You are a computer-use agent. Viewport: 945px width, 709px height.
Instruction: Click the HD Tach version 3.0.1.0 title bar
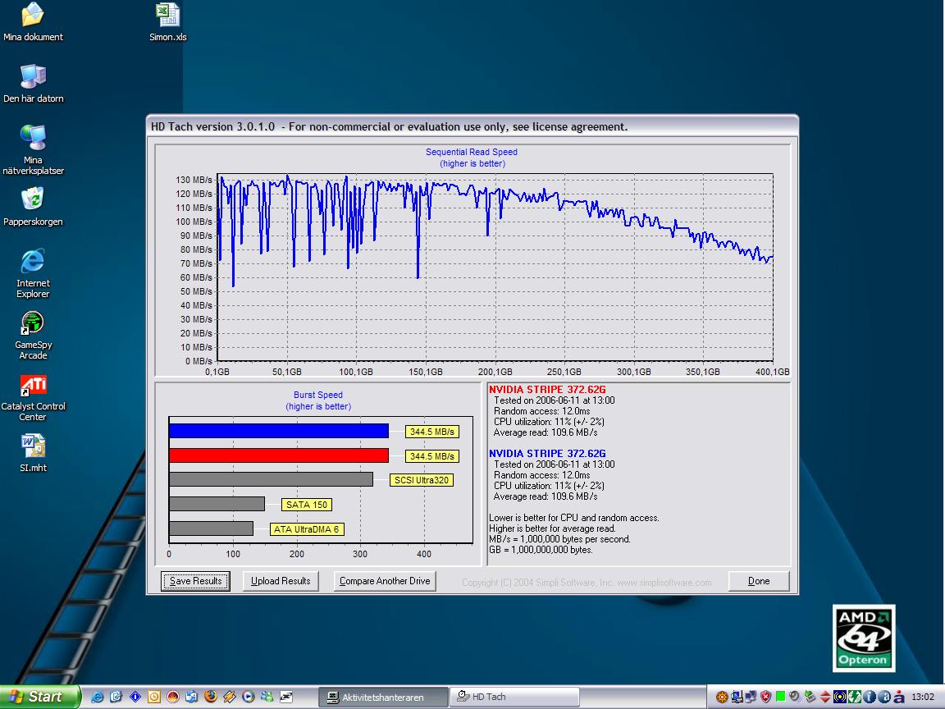point(472,126)
